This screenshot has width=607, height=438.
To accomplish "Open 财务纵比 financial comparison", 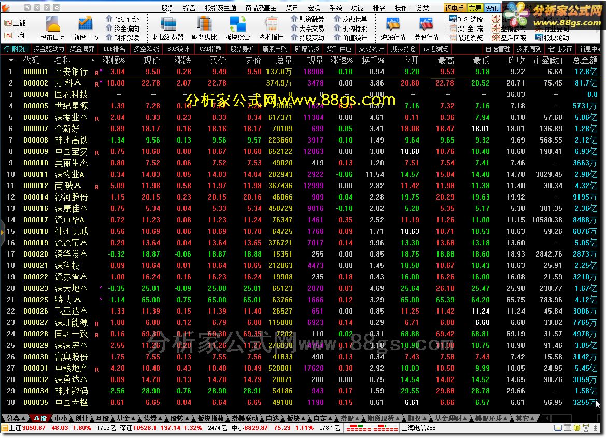I will tap(204, 29).
